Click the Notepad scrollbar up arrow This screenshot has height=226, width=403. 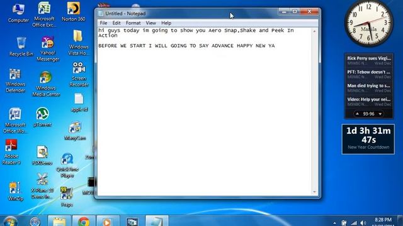[x=314, y=31]
